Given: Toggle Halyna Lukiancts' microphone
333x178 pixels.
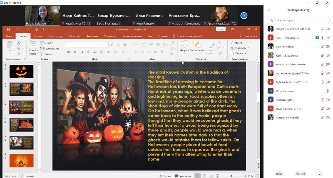Looking at the screenshot, I should click(322, 29).
